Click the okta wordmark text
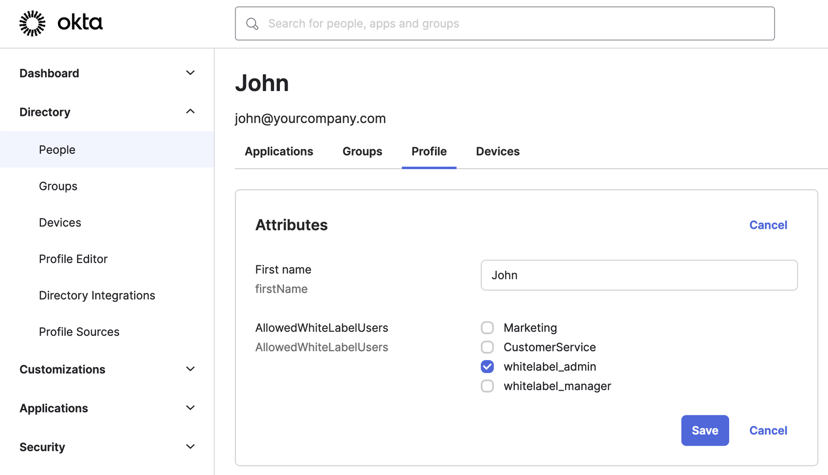The image size is (828, 475). click(x=80, y=23)
